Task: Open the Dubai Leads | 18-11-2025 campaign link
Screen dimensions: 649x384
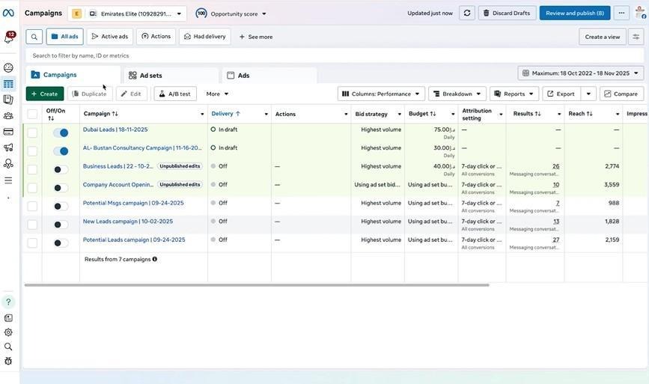Action: 115,129
